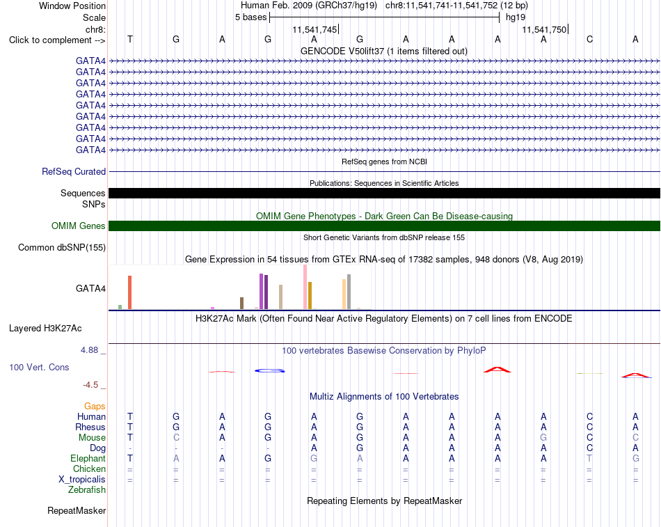Click the C base in the chr8 sequence row

[590, 39]
